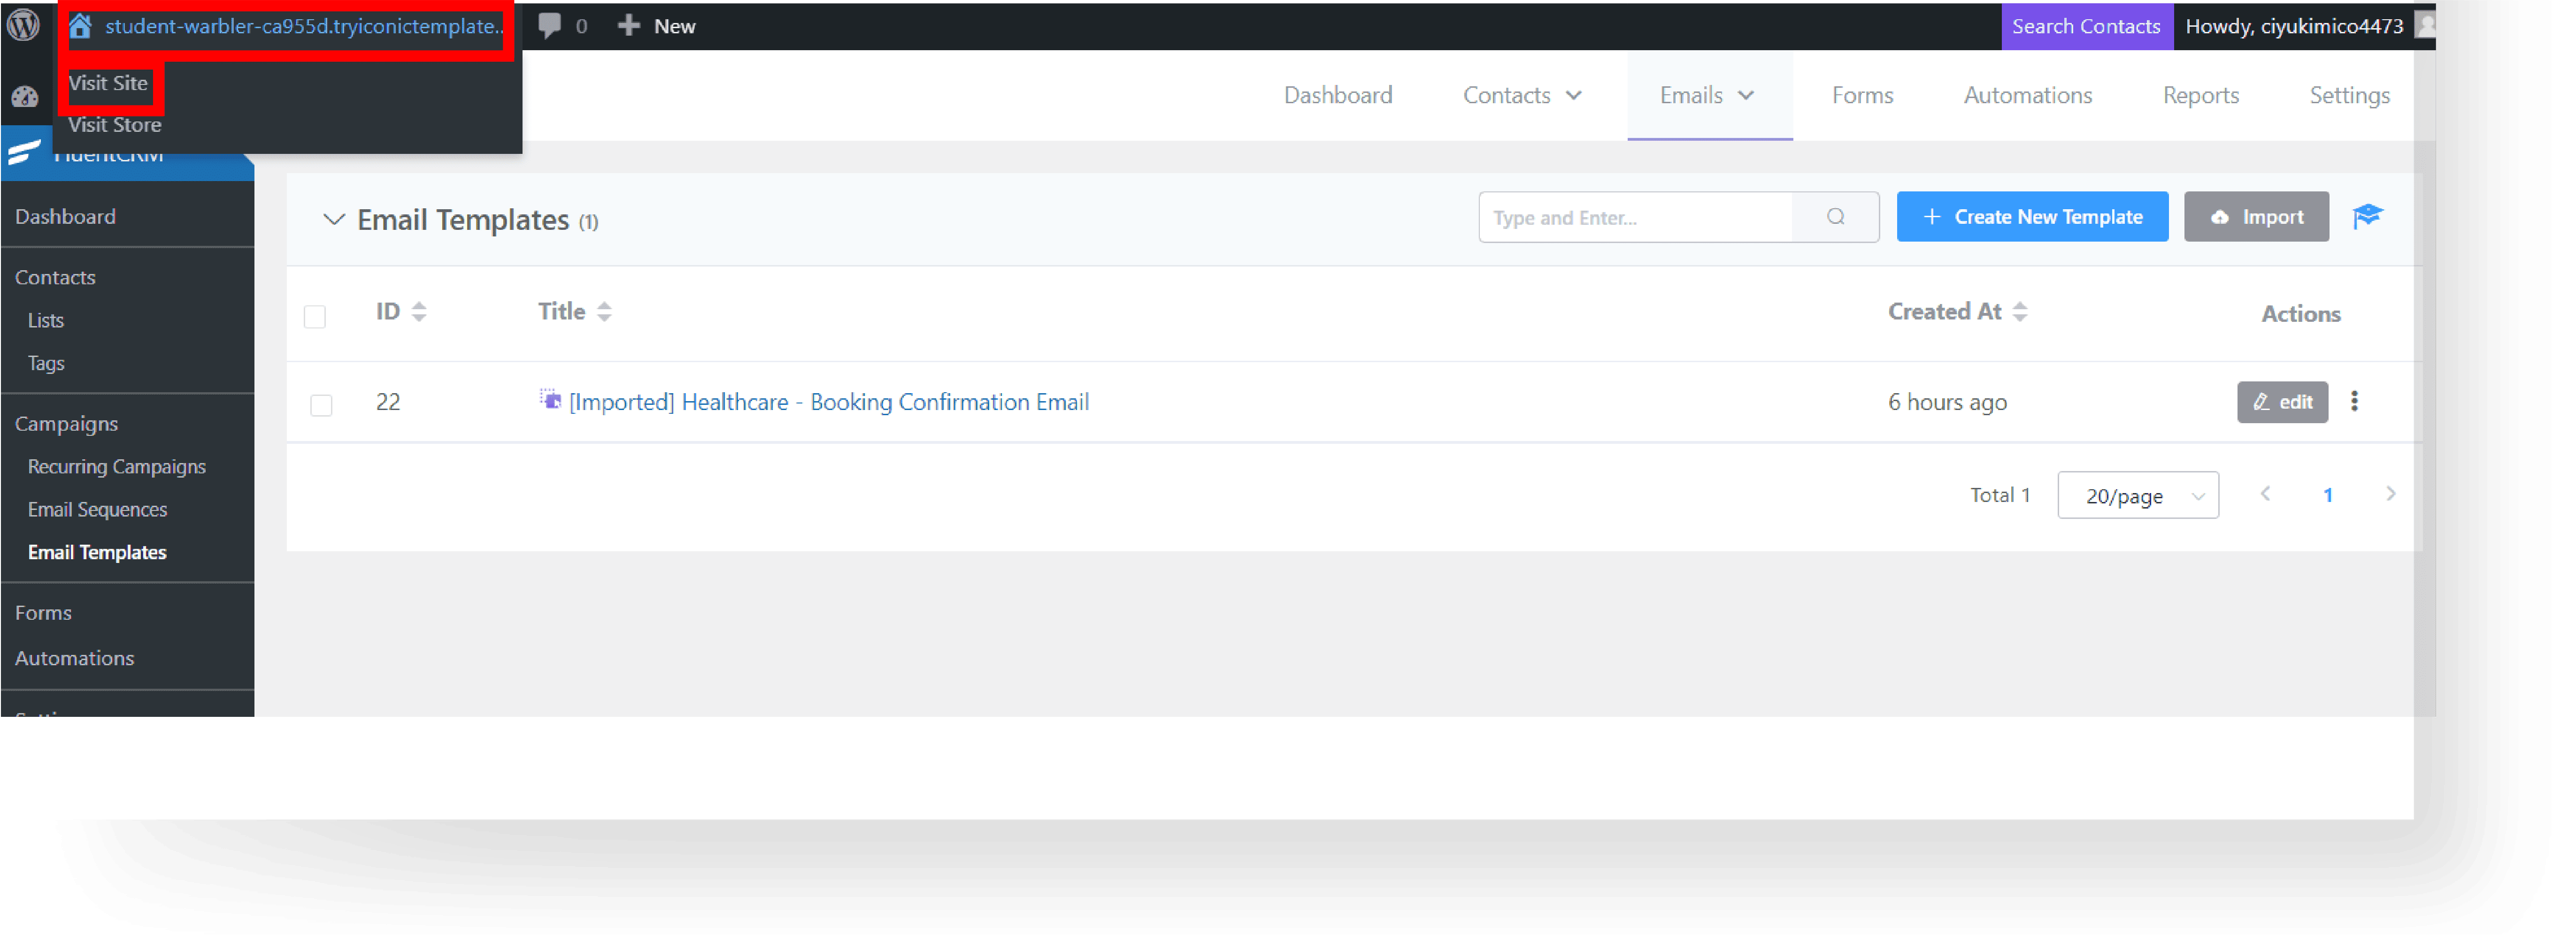Image resolution: width=2576 pixels, height=935 pixels.
Task: Collapse the Email Templates section chevron
Action: [334, 220]
